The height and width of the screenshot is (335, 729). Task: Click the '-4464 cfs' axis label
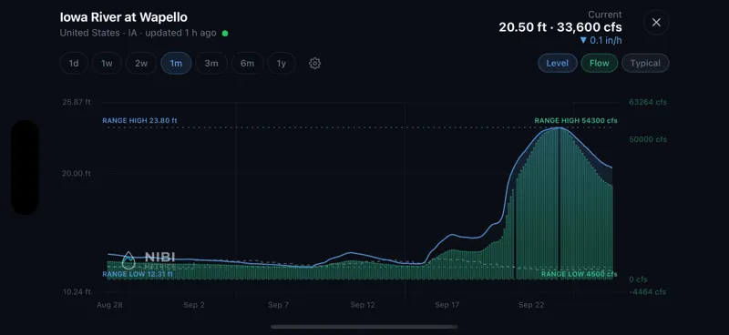(x=647, y=292)
